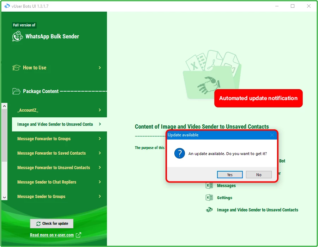Click the vUser Bots title bar app icon
Image resolution: width=318 pixels, height=247 pixels.
(7, 6)
